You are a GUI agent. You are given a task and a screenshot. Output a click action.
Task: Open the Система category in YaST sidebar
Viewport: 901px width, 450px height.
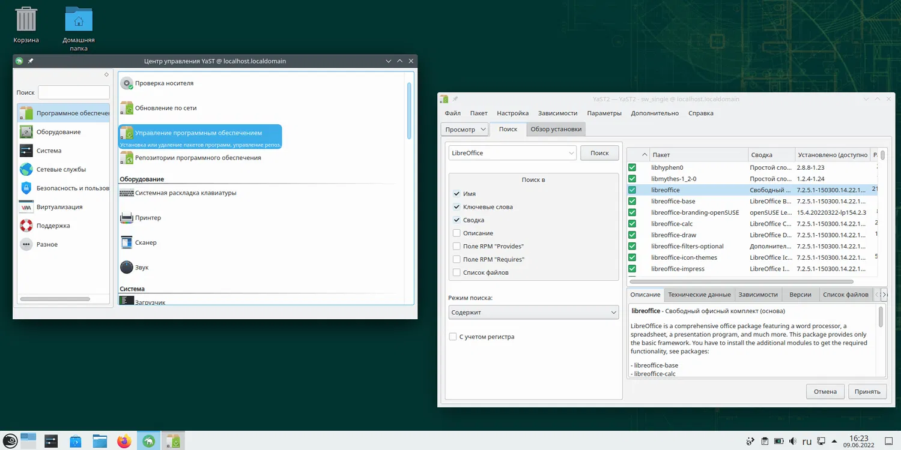64,151
